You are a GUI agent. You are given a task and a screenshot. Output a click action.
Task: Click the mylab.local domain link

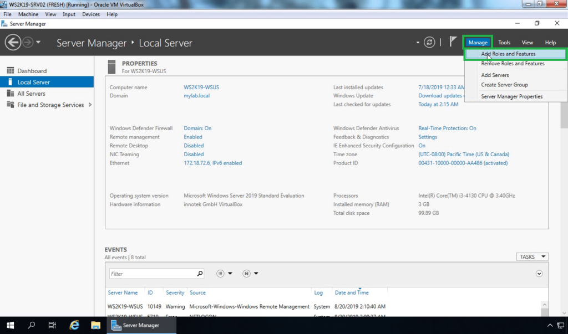(x=197, y=96)
